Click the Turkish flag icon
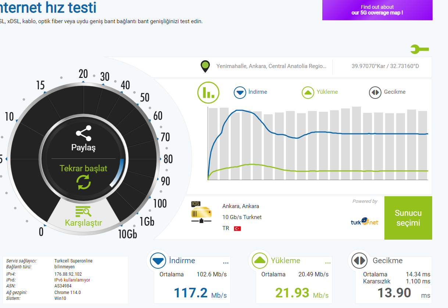Viewport: 448px width, 308px height. (237, 229)
